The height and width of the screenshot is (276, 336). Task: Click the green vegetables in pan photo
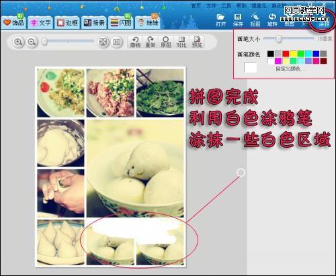coord(160,93)
